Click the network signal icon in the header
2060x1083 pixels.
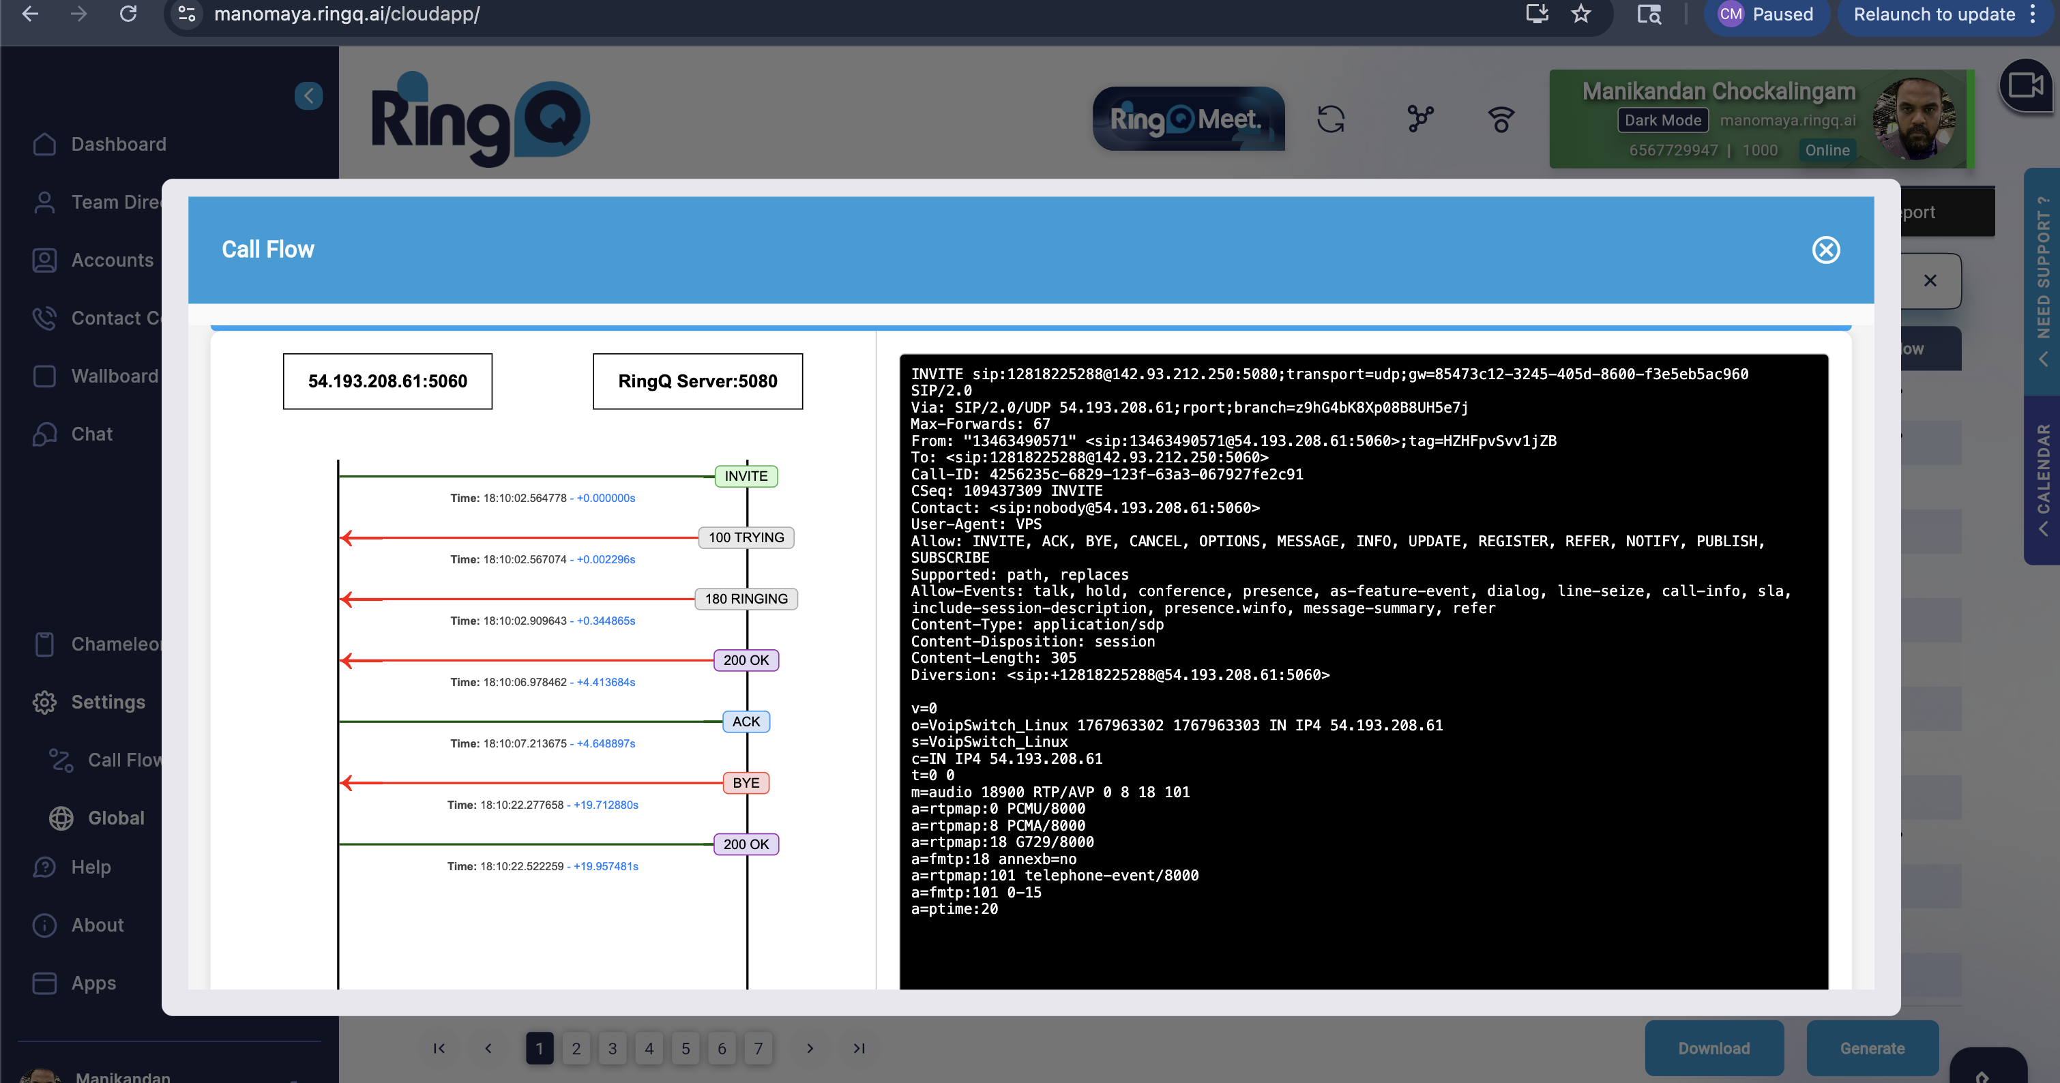(1500, 118)
